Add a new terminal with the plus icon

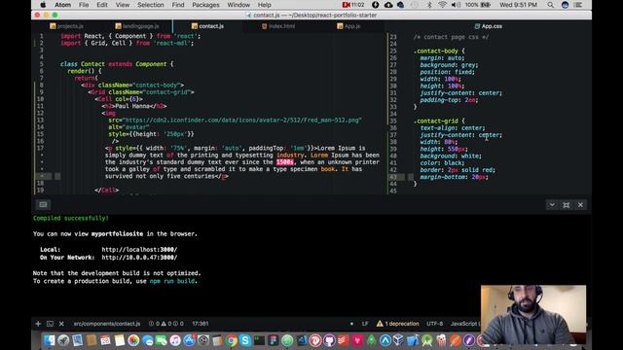[x=38, y=324]
